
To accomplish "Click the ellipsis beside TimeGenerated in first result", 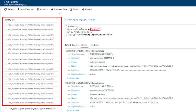I will (x=69, y=54).
